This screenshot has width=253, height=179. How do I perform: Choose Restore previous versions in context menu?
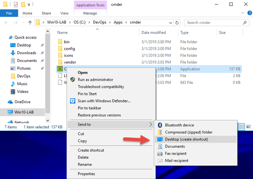point(99,115)
